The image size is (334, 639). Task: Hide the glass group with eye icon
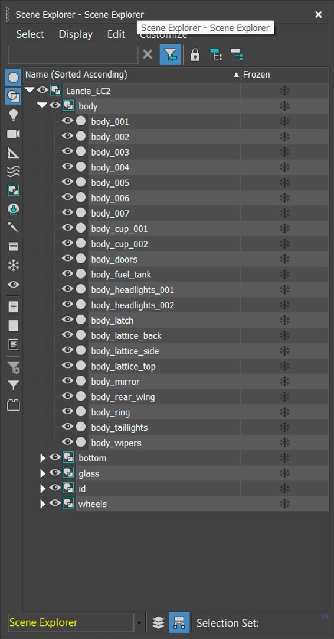pyautogui.click(x=55, y=473)
